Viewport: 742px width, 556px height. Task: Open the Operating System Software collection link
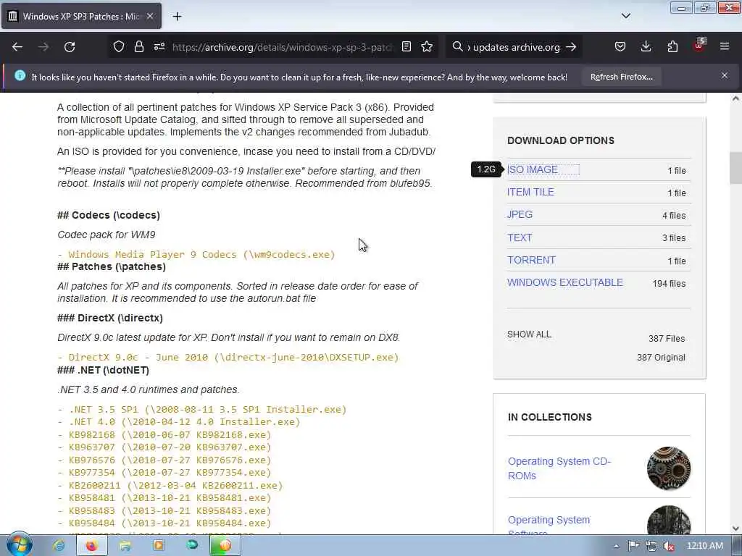(549, 526)
